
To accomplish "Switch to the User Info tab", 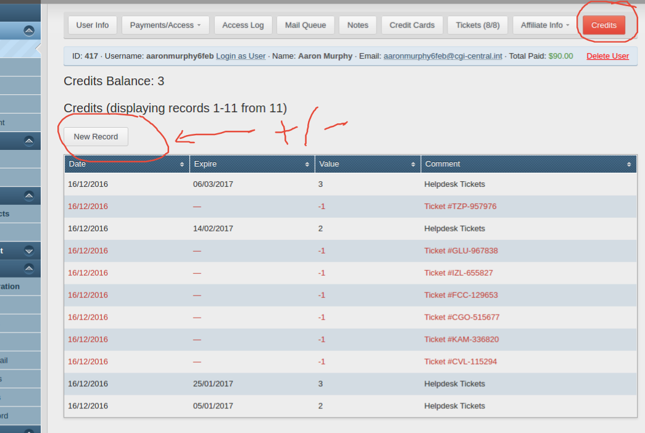I will [93, 25].
